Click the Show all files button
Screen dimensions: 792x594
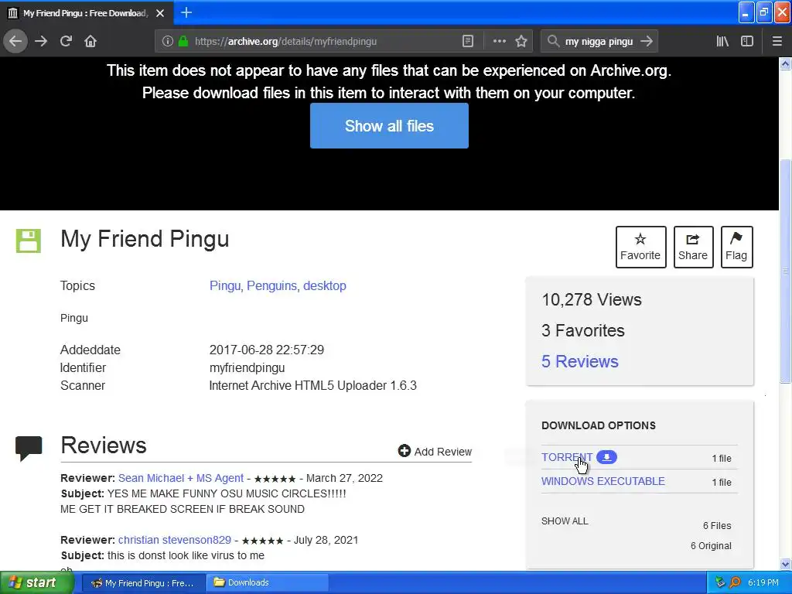(389, 126)
